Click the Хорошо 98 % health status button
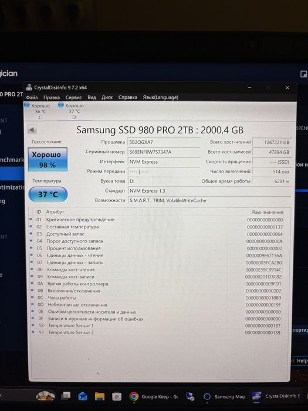Viewport: 308px width, 411px height. coord(48,159)
